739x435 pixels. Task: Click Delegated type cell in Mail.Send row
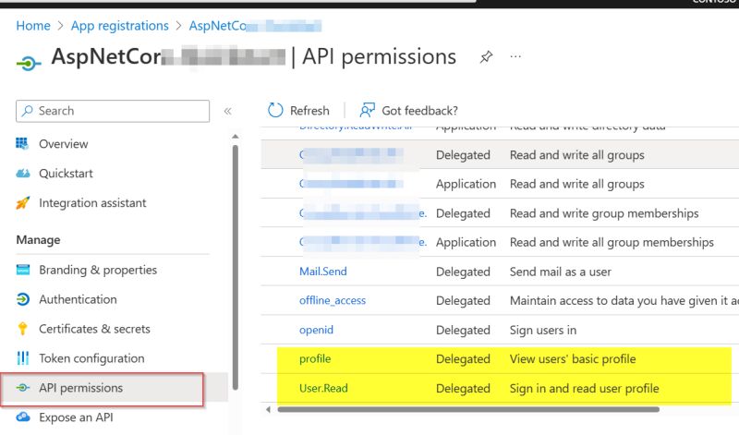[463, 272]
